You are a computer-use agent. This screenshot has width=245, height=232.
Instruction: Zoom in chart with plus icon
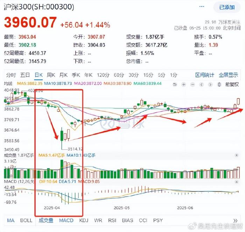184,85
